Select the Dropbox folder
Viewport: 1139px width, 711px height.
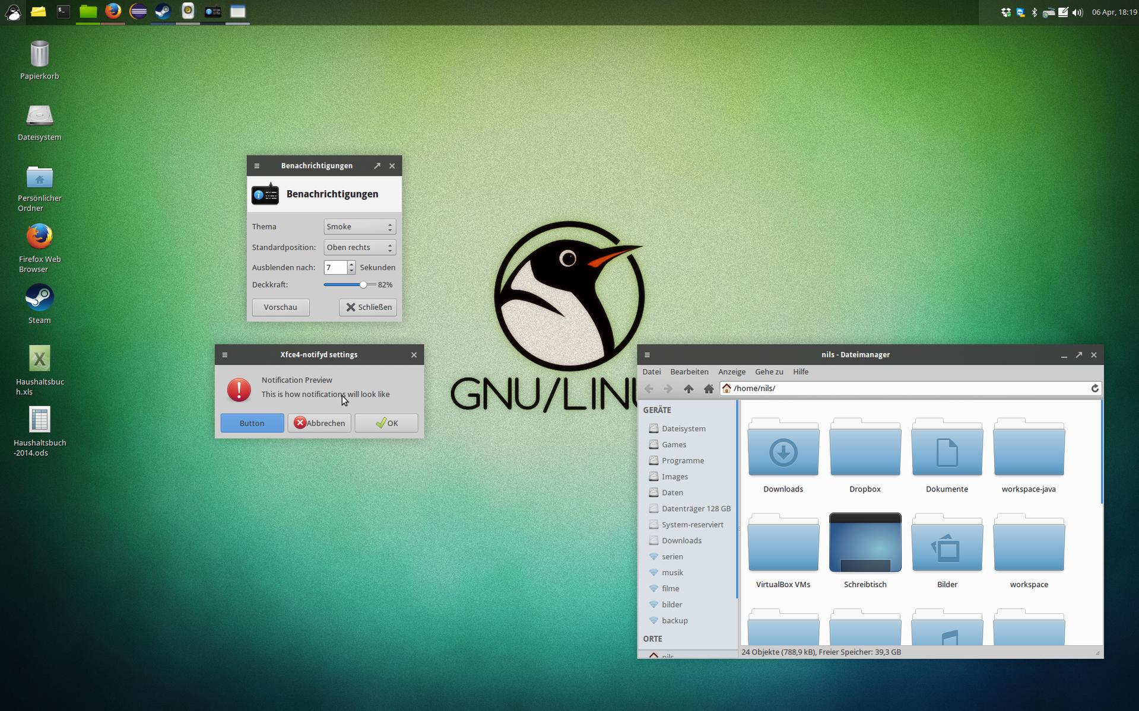point(865,455)
